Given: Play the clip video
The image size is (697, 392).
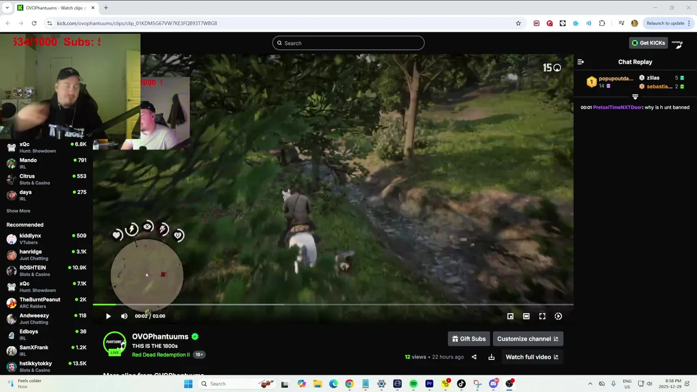Looking at the screenshot, I should [108, 316].
